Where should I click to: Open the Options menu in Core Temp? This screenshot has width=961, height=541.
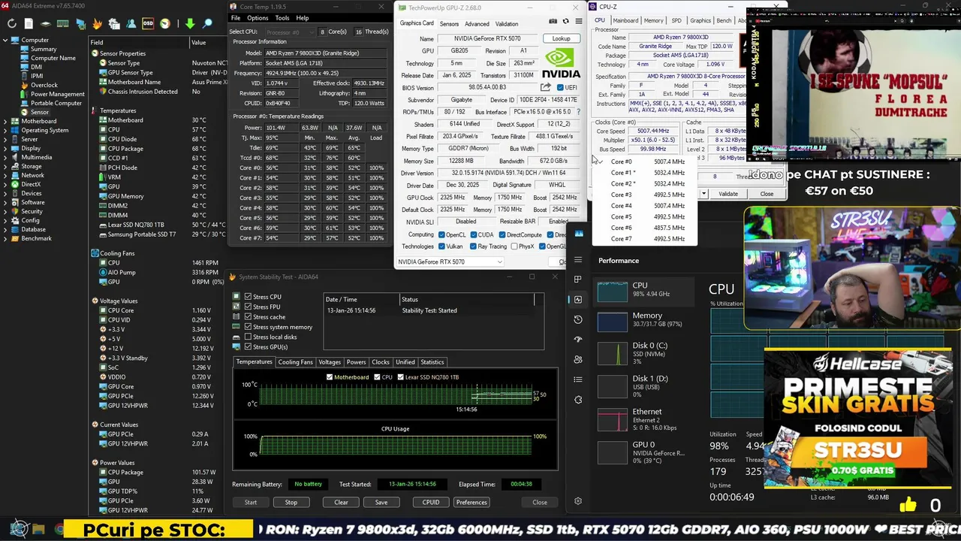[258, 18]
